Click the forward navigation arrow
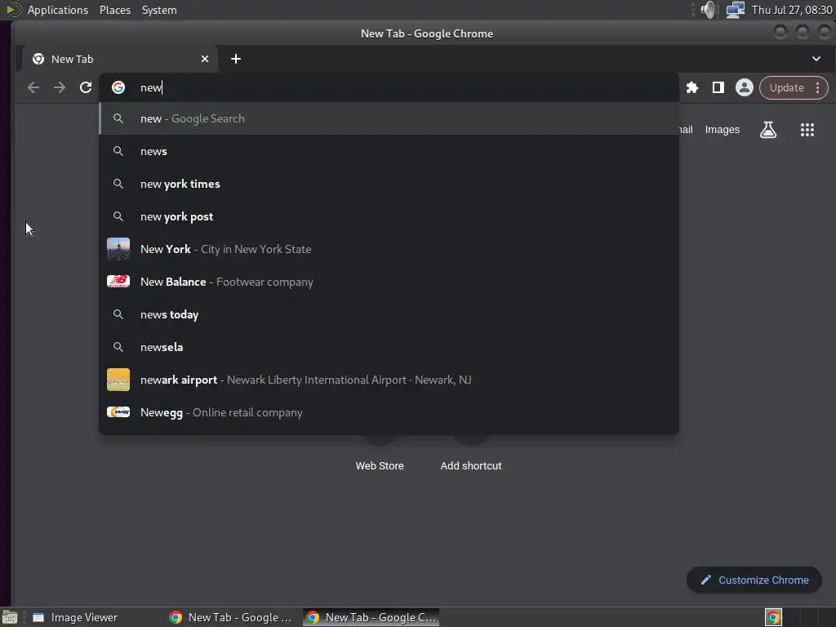 60,87
